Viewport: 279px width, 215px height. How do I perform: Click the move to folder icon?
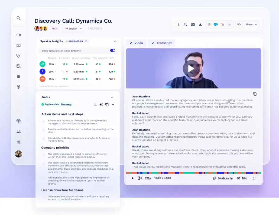pyautogui.click(x=193, y=24)
